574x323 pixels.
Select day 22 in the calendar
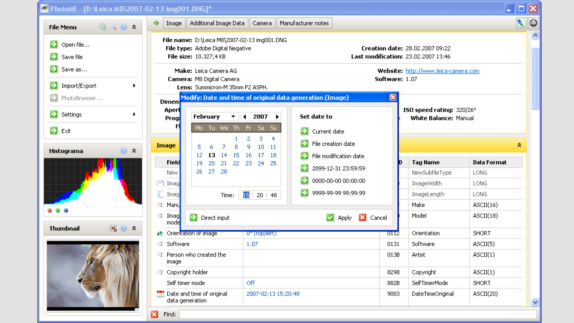(x=236, y=163)
